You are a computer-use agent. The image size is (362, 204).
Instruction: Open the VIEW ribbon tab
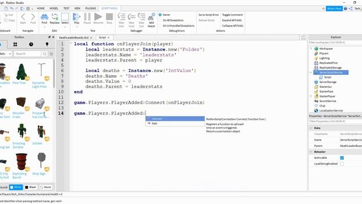(77, 8)
